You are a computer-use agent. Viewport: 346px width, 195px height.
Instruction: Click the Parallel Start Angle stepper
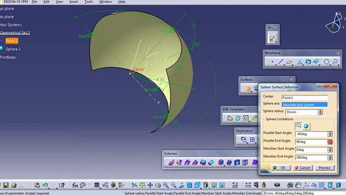click(330, 134)
